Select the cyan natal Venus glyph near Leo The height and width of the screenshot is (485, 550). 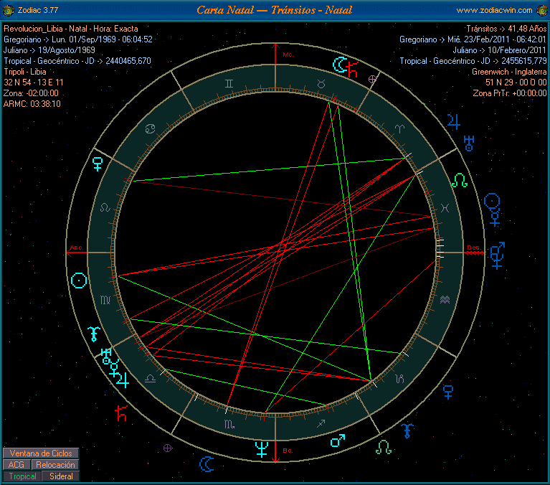98,164
